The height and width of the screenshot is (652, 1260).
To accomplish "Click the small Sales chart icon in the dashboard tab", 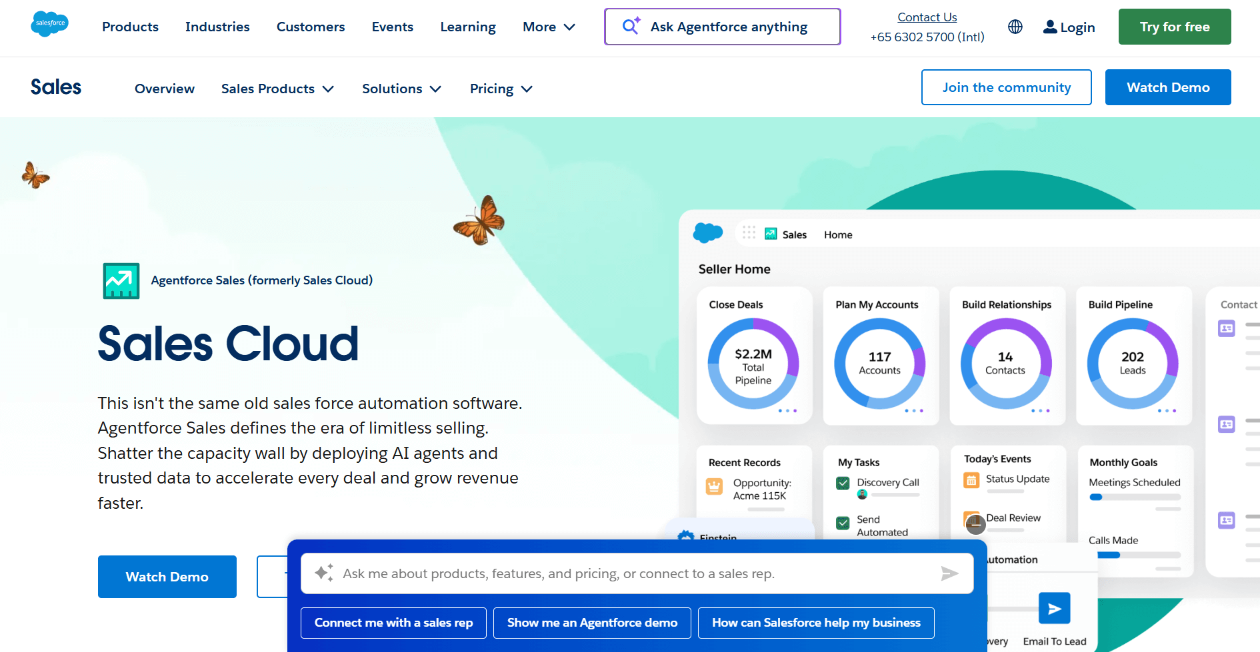I will click(x=771, y=234).
